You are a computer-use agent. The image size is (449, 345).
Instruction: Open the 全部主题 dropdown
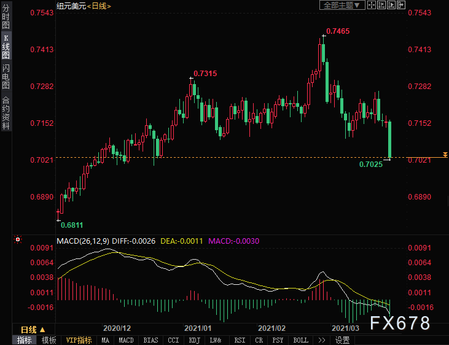tap(343, 5)
